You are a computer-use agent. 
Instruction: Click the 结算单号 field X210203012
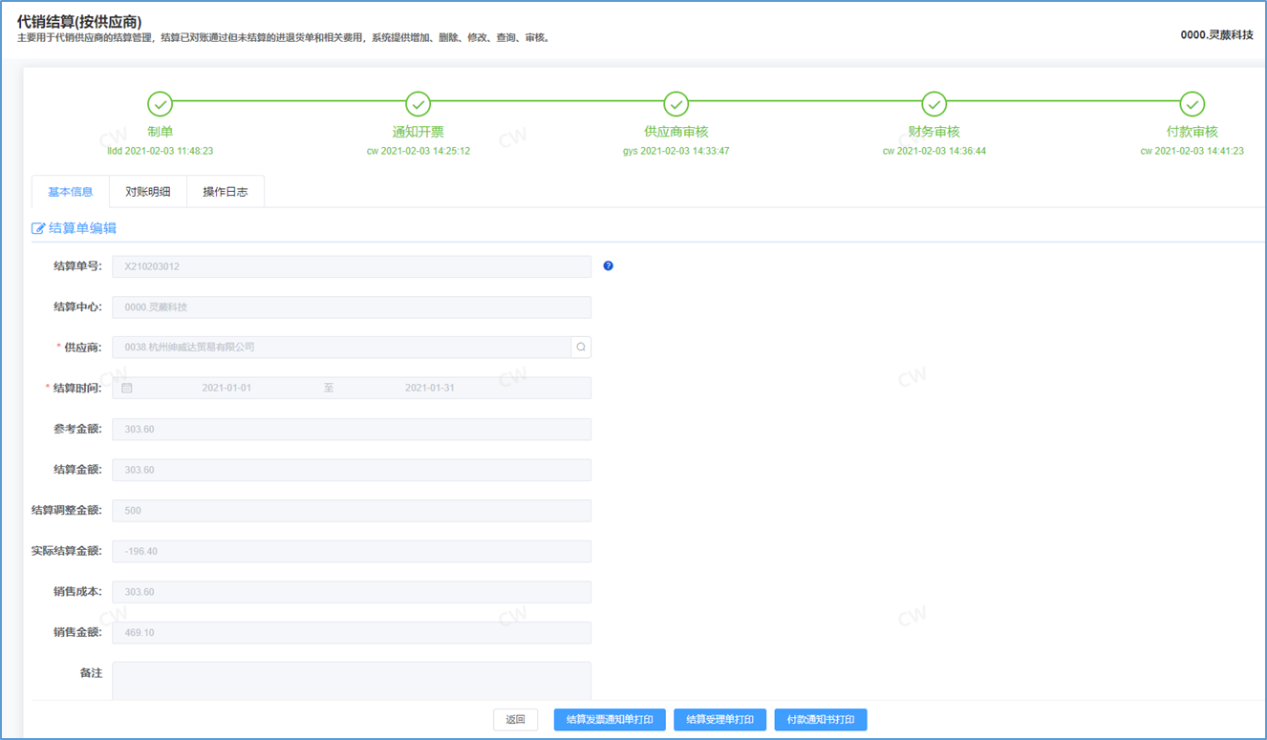352,266
